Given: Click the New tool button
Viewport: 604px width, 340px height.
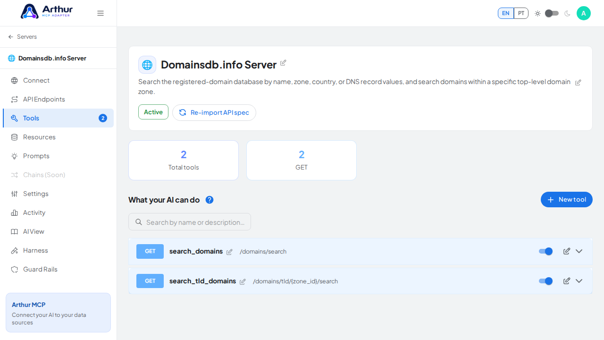Looking at the screenshot, I should pos(567,200).
